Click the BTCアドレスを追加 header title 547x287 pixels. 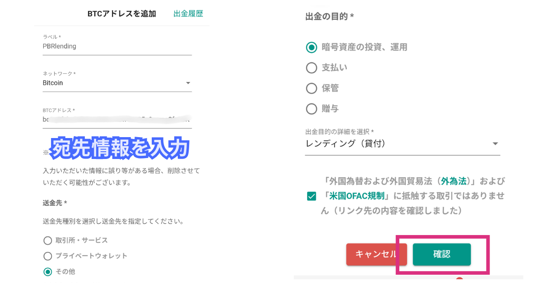[122, 14]
